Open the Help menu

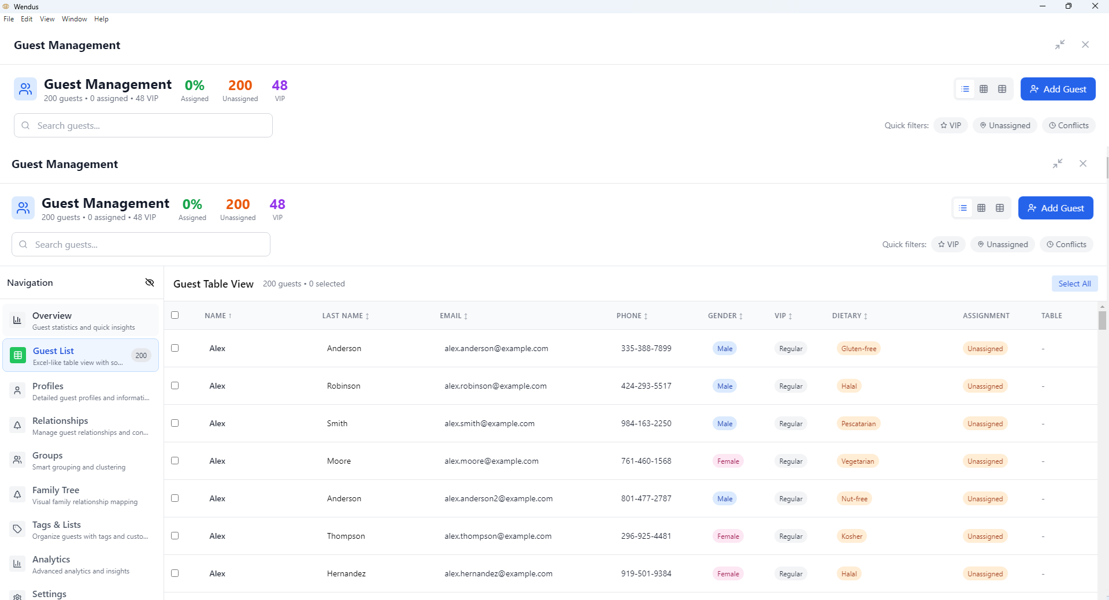(x=101, y=18)
